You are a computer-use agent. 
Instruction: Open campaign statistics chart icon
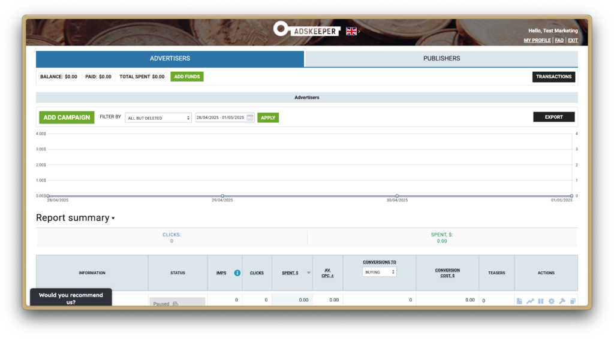pos(530,301)
